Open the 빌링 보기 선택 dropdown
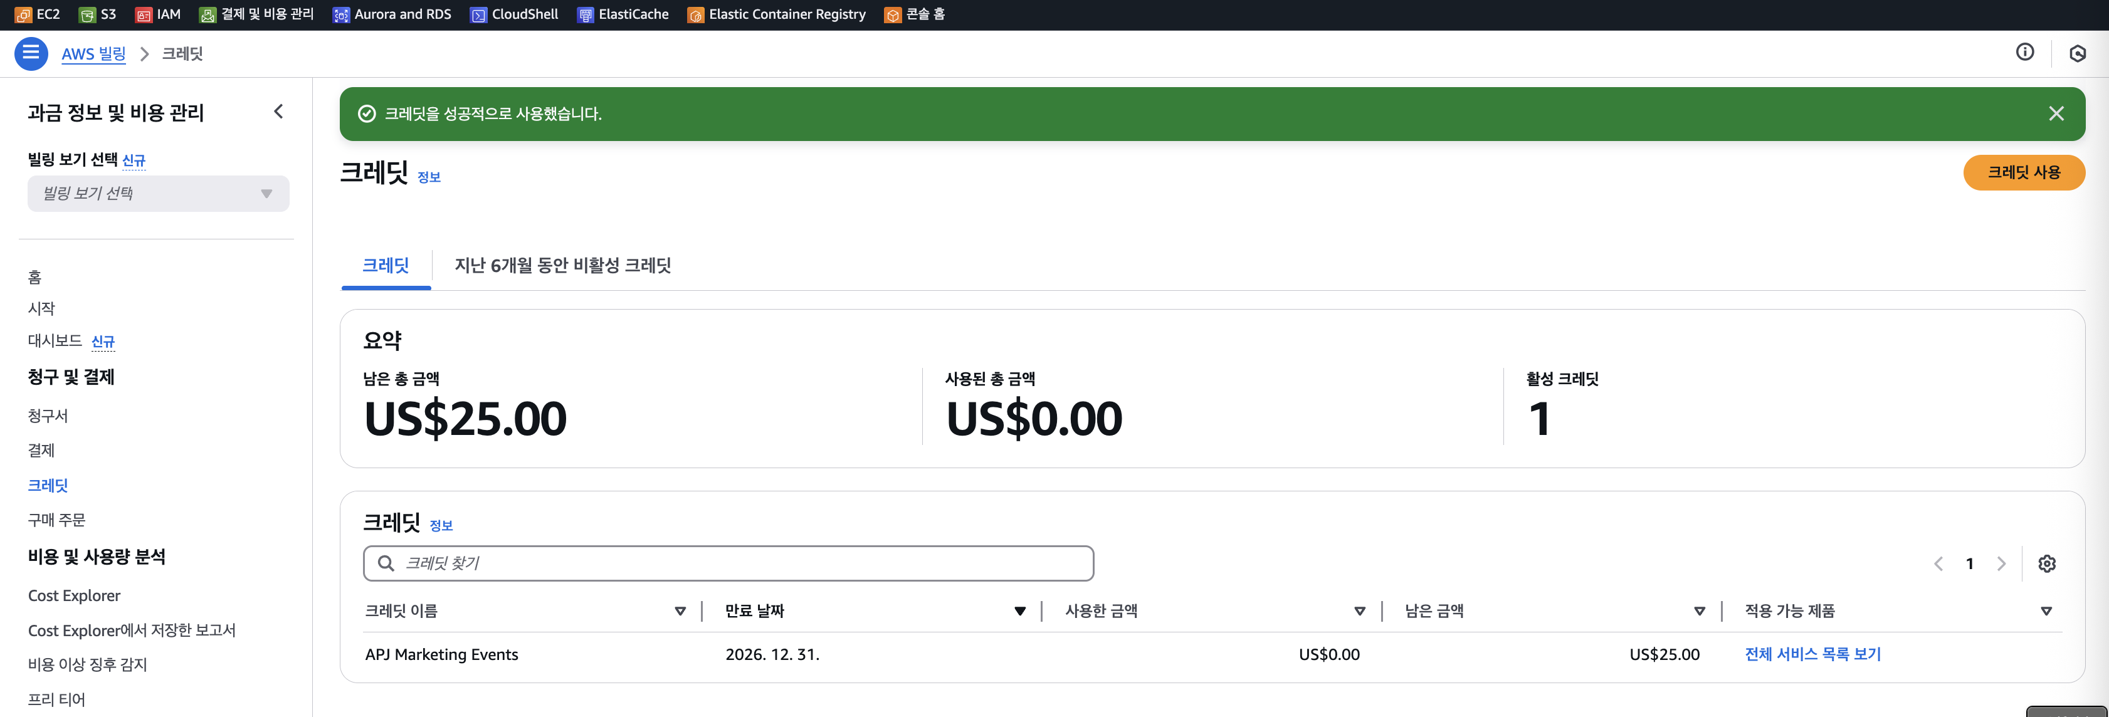This screenshot has width=2109, height=717. coord(158,194)
